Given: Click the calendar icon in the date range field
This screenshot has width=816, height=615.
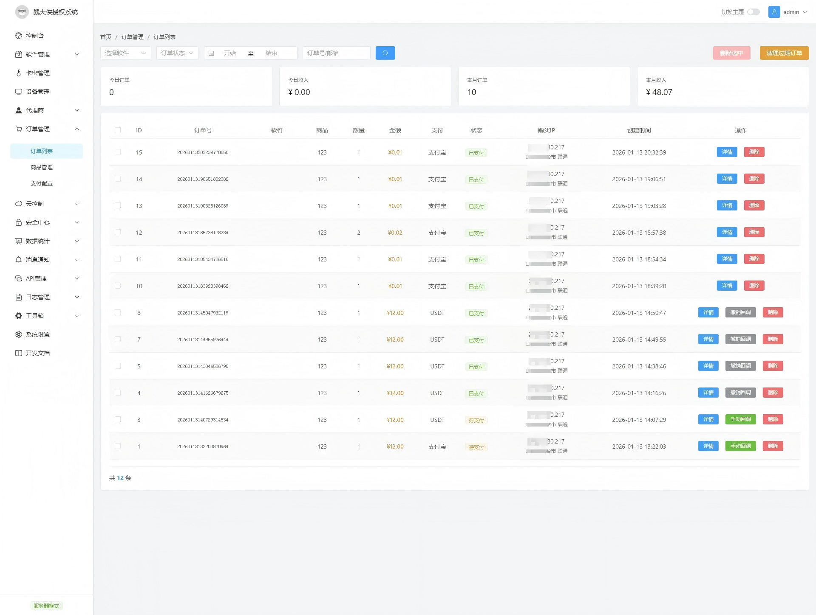Looking at the screenshot, I should pyautogui.click(x=211, y=53).
